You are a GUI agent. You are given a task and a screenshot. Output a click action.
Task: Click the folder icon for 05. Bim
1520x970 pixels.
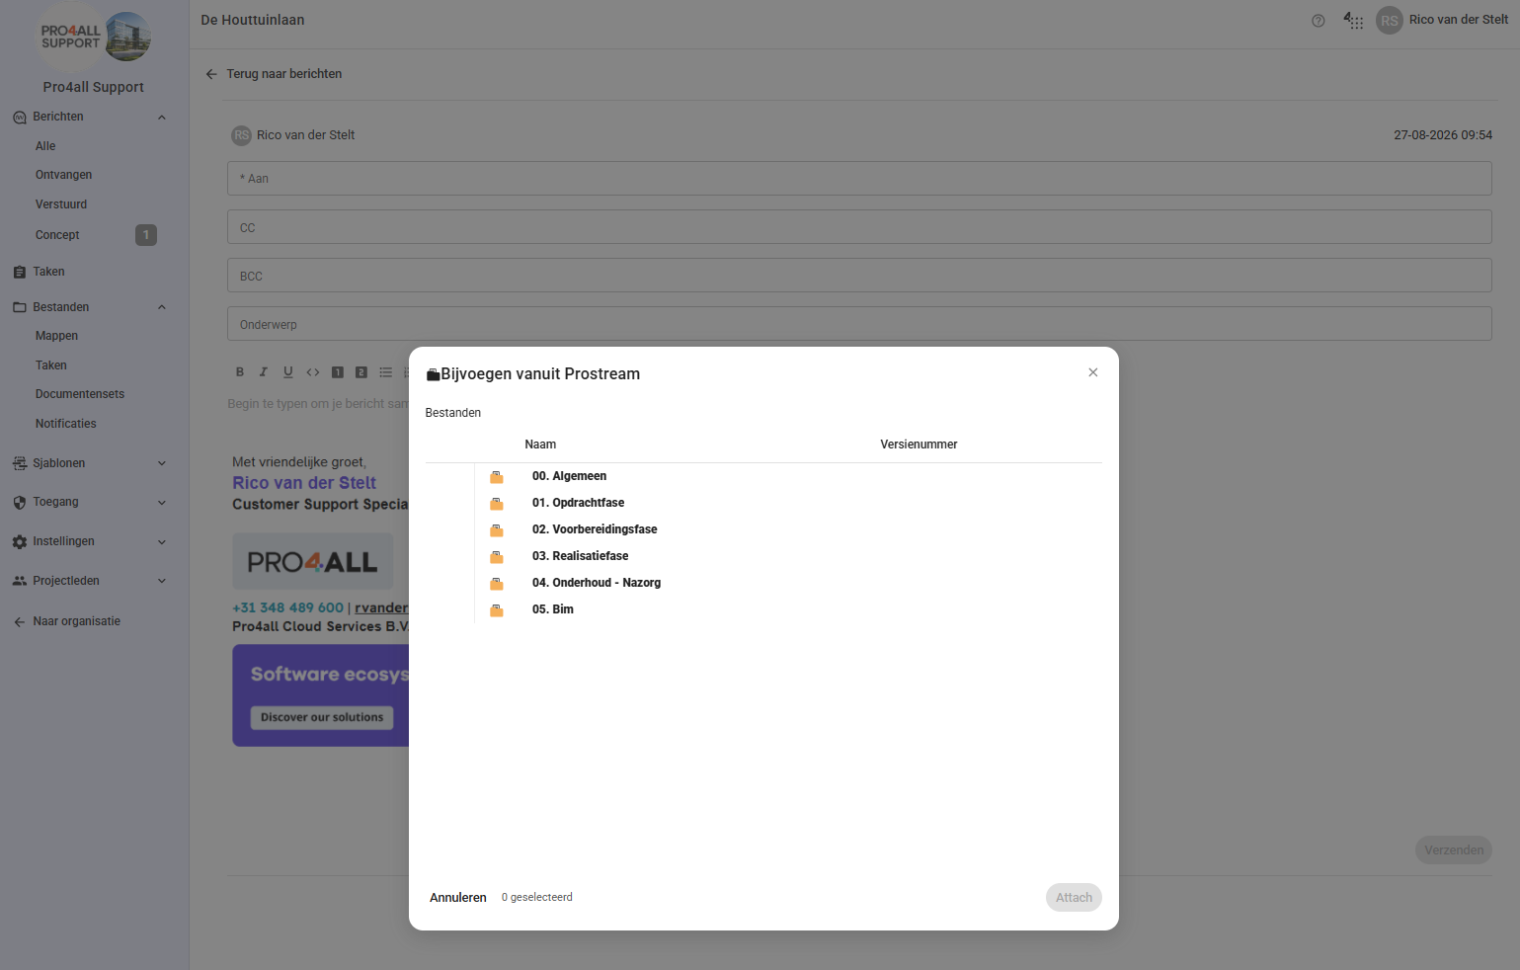497,610
